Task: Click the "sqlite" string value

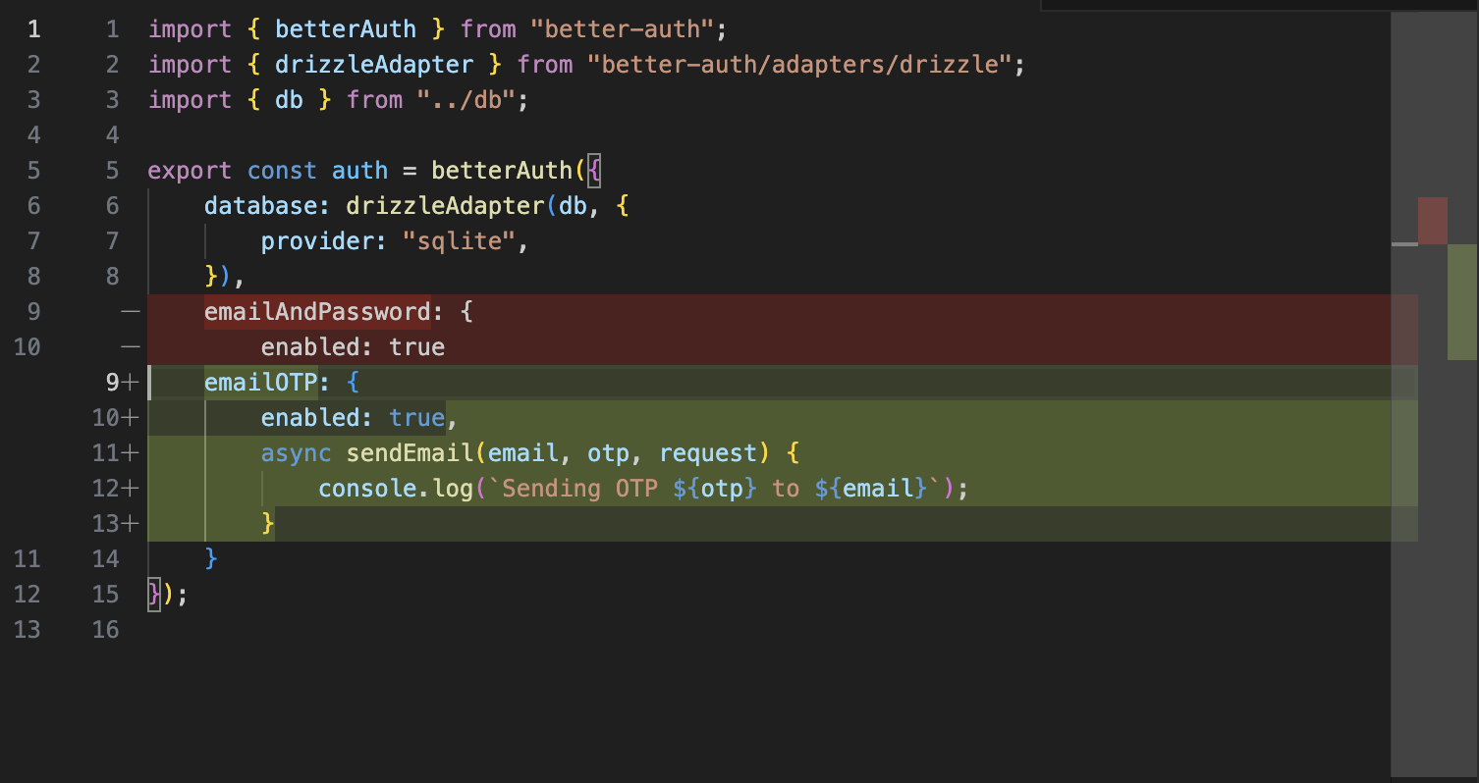Action: (460, 241)
